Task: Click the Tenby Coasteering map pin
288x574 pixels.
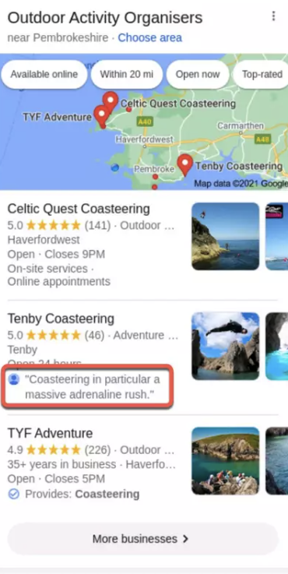Action: point(185,165)
